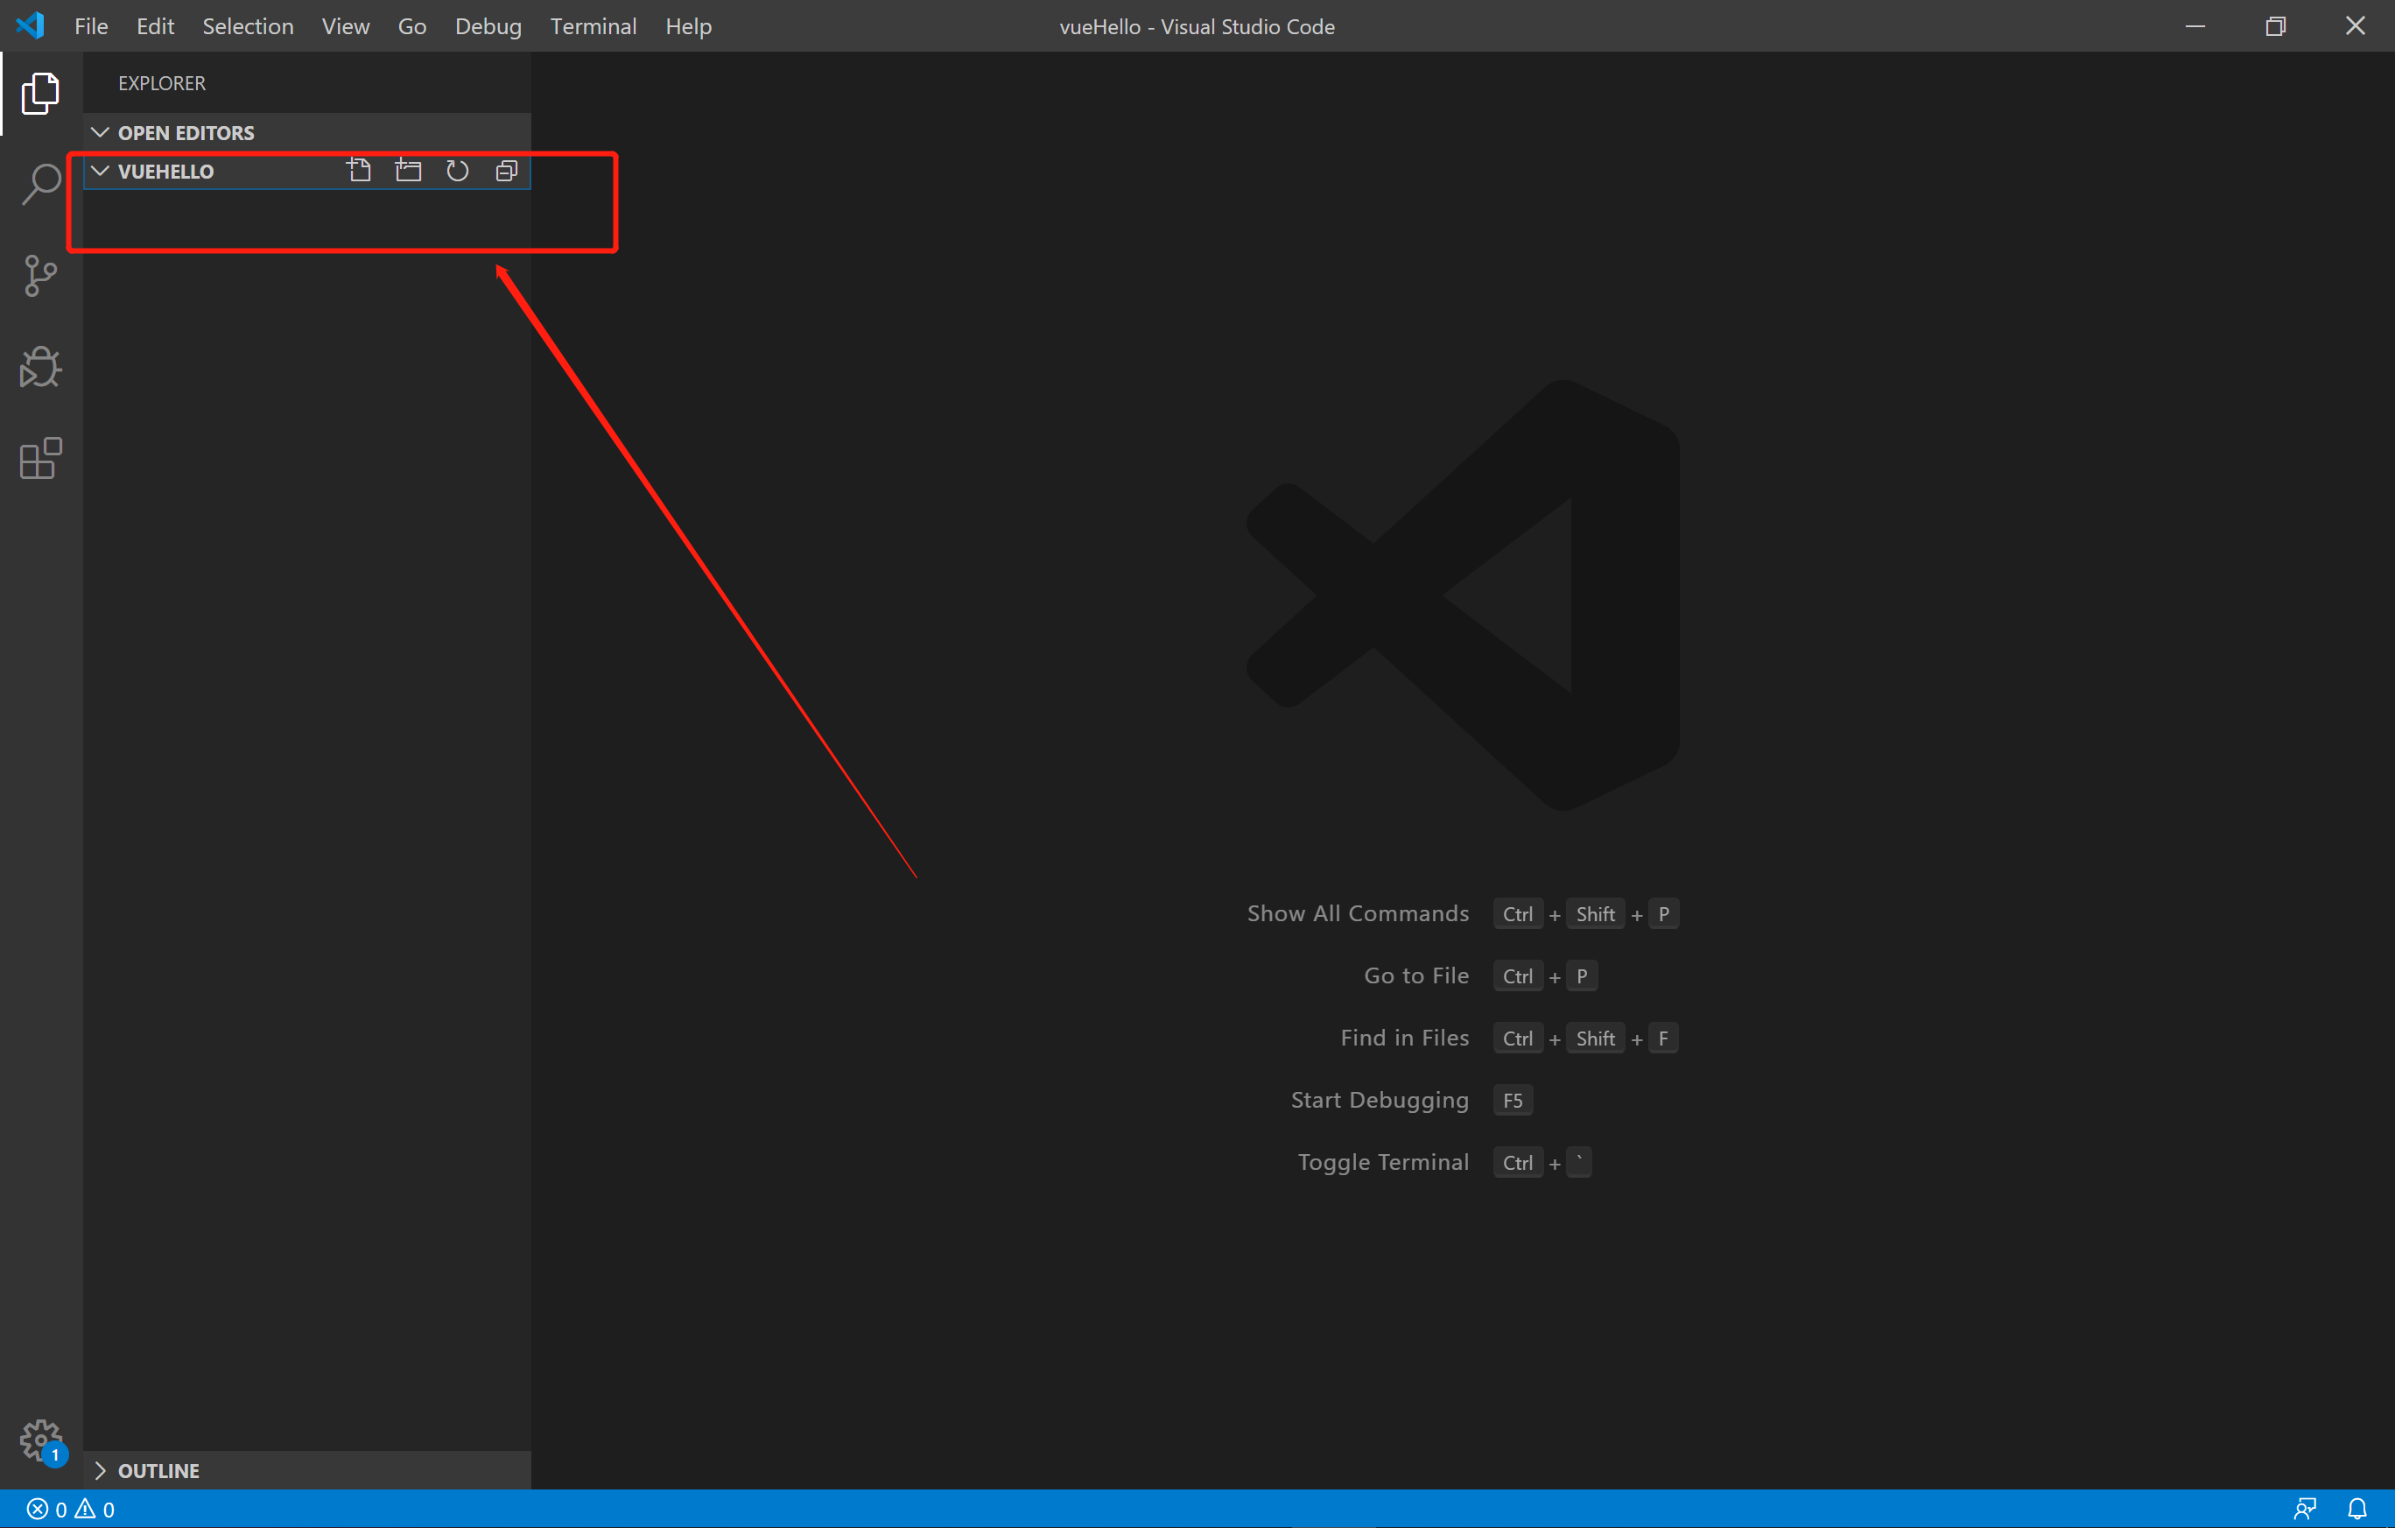Click the Find in Files hint text
The height and width of the screenshot is (1528, 2395).
tap(1404, 1038)
